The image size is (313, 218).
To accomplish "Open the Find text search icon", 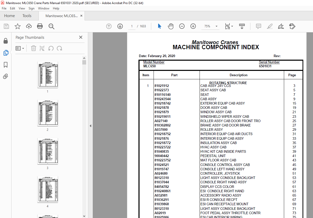I will click(x=51, y=26).
